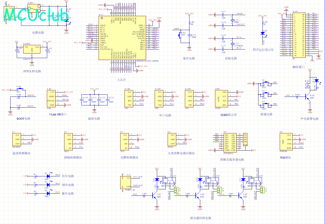Select the K3 push button for PB9
This screenshot has height=224, width=325.
click(x=265, y=105)
